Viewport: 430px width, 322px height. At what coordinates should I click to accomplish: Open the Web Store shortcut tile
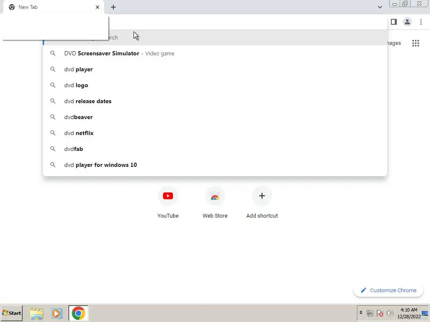(215, 203)
